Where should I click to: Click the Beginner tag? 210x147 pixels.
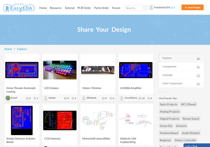coord(166,140)
